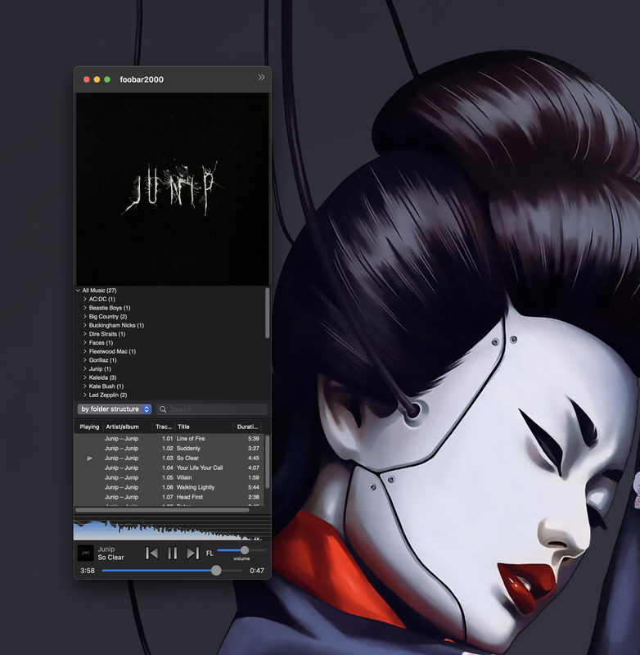Click the playing indicator arrow in playlist
This screenshot has height=655, width=640.
coord(89,458)
